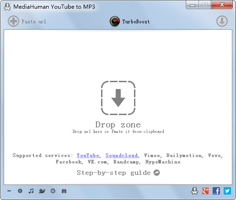This screenshot has height=200, width=236.
Task: Click the binoculars search icon
Action: click(x=64, y=191)
